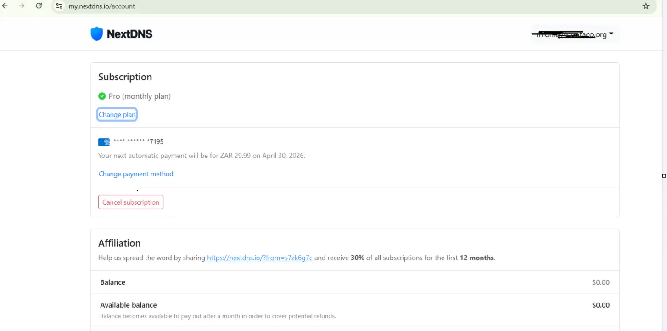The image size is (667, 331).
Task: Click the NextDNS shield logo
Action: pyautogui.click(x=96, y=34)
